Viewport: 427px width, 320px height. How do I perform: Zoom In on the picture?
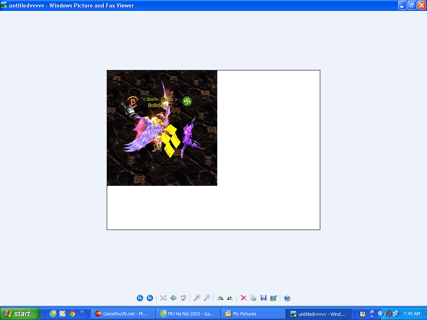pyautogui.click(x=197, y=298)
